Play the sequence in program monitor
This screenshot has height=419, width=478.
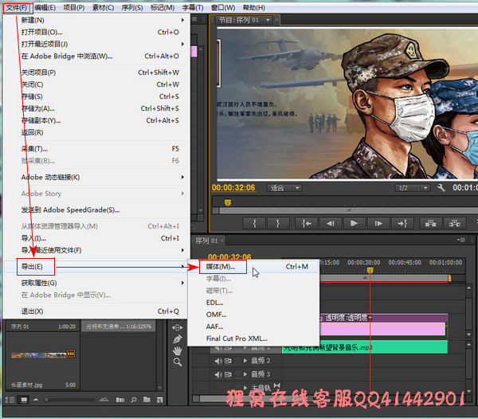[x=355, y=224]
